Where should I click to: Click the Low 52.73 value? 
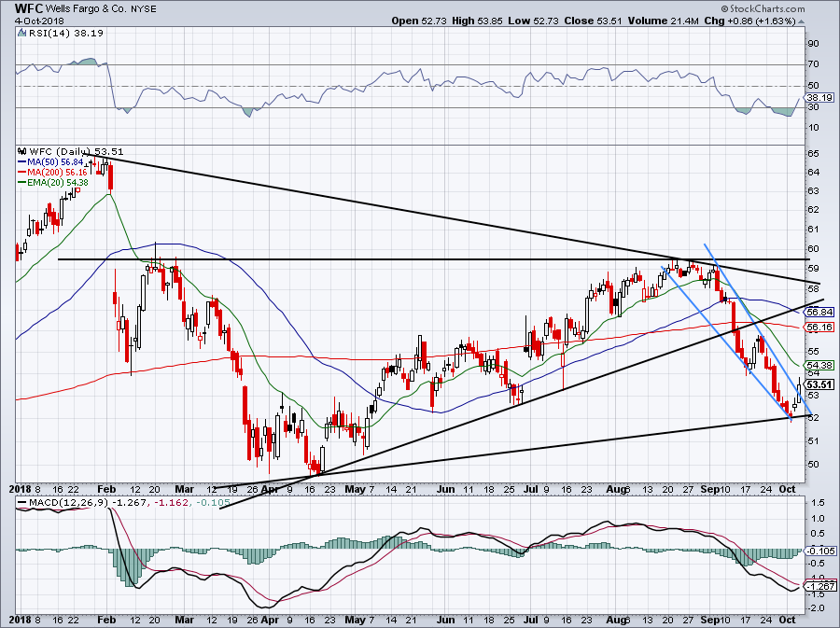tap(534, 21)
